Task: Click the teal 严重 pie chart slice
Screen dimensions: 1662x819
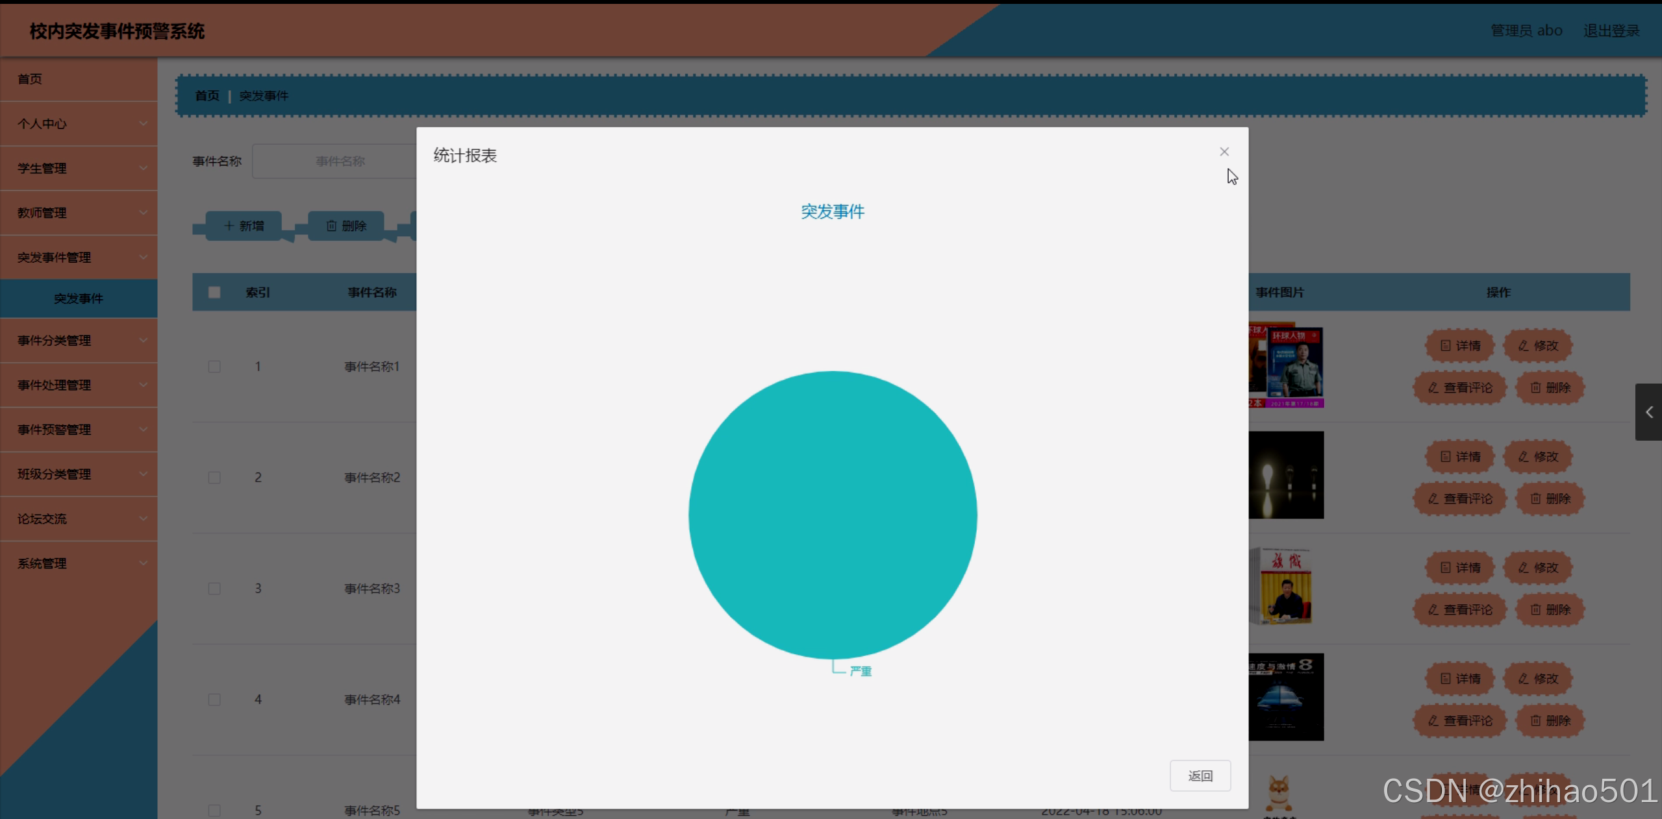Action: (x=832, y=515)
